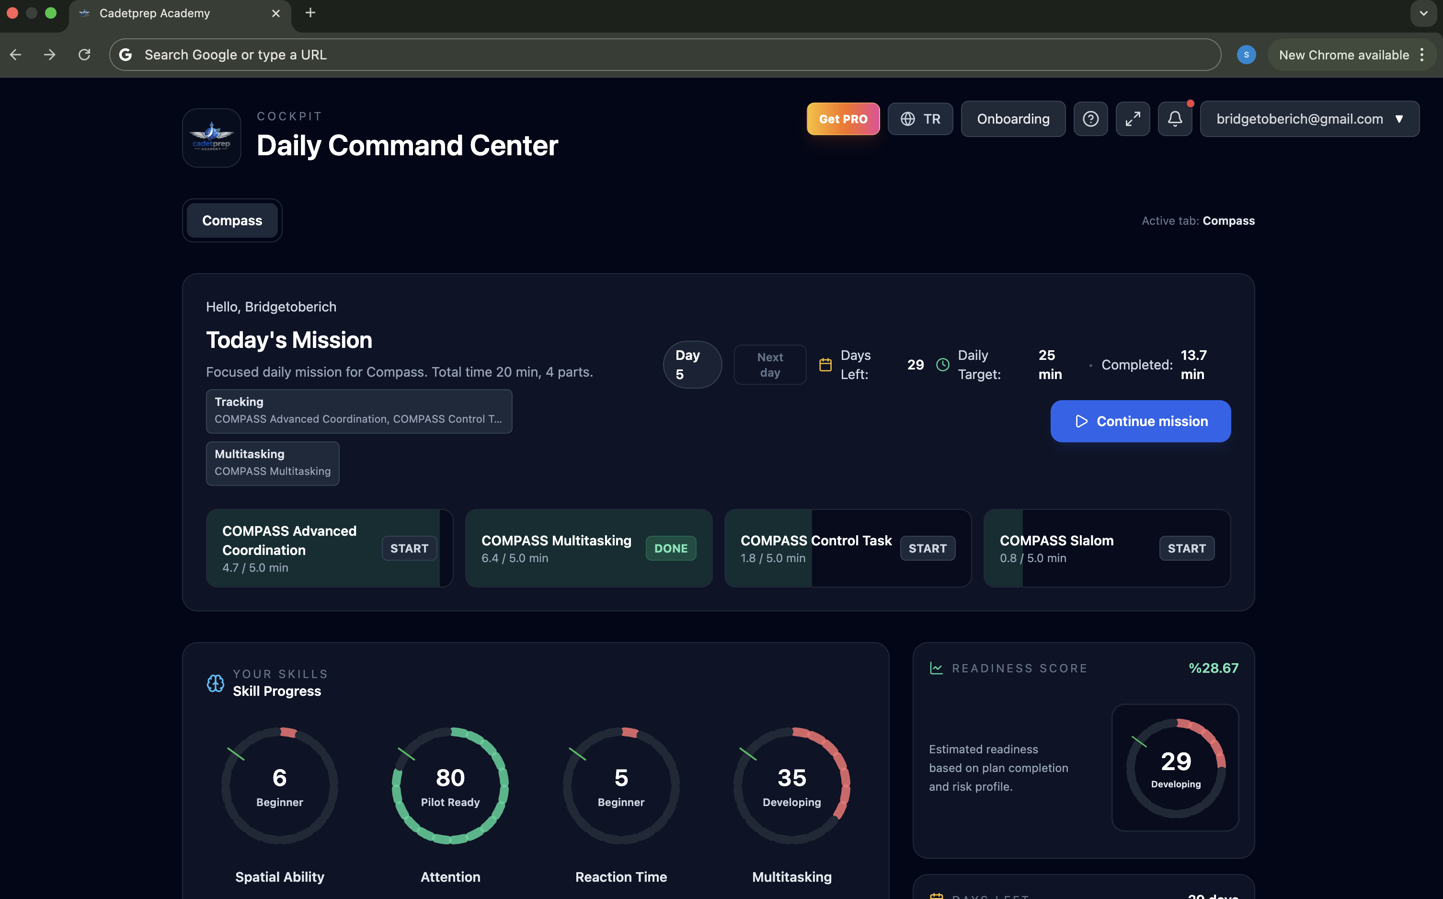Click the calendar icon next to Days Left
Viewport: 1443px width, 899px height.
tap(825, 365)
